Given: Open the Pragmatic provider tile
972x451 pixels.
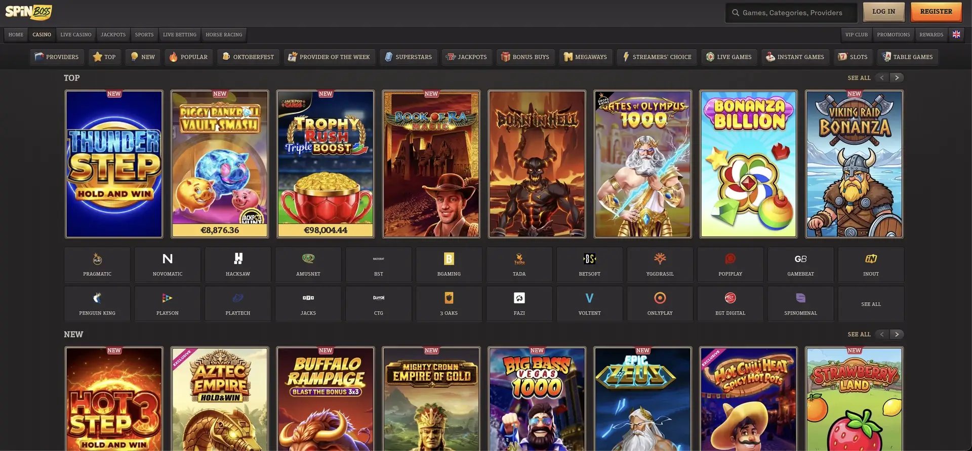Looking at the screenshot, I should pos(97,265).
